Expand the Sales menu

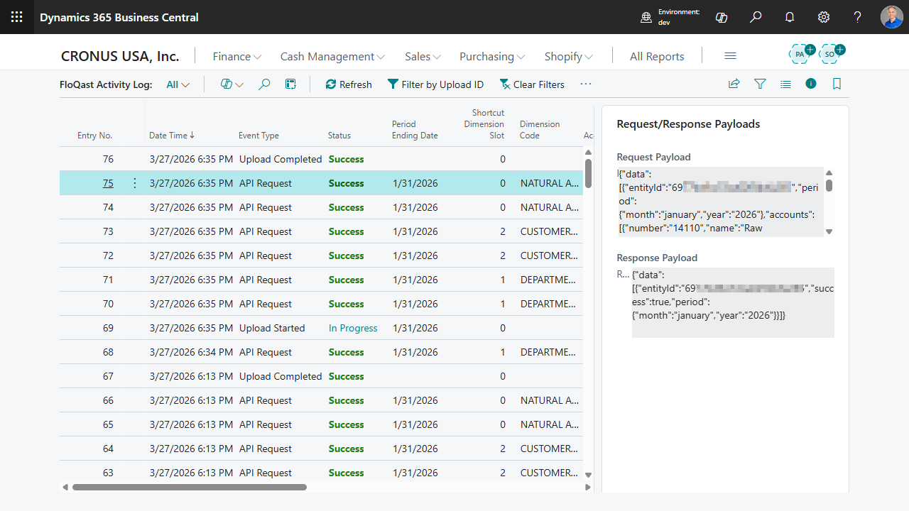pos(423,56)
